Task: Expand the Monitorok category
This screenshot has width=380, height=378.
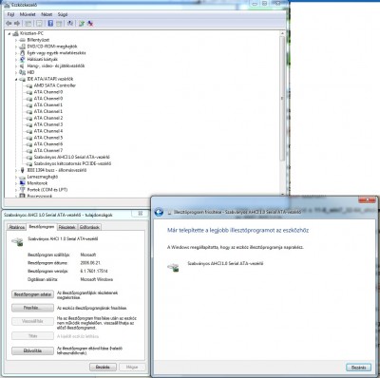Action: (x=16, y=183)
